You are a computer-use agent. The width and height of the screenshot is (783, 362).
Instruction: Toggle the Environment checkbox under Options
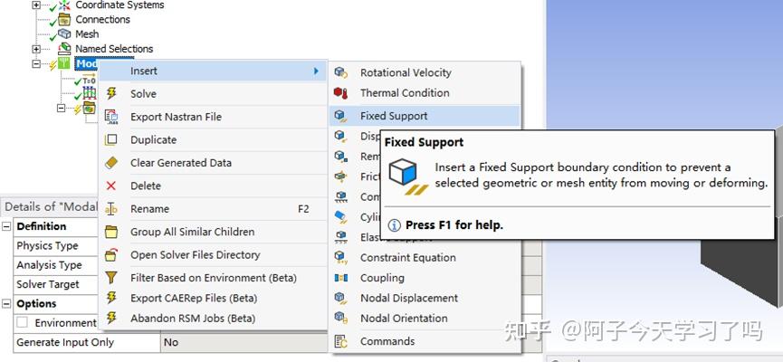(24, 323)
